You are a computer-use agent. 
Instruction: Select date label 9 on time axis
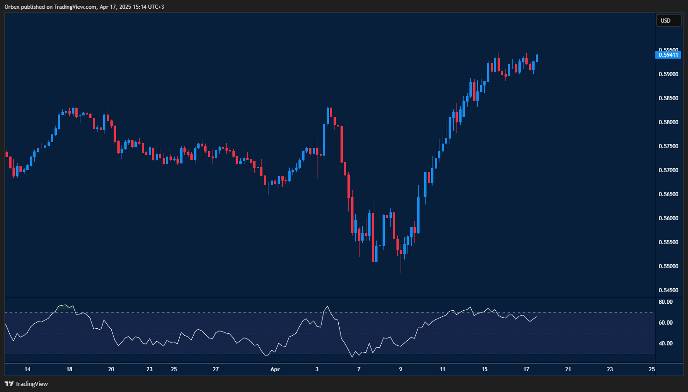401,369
